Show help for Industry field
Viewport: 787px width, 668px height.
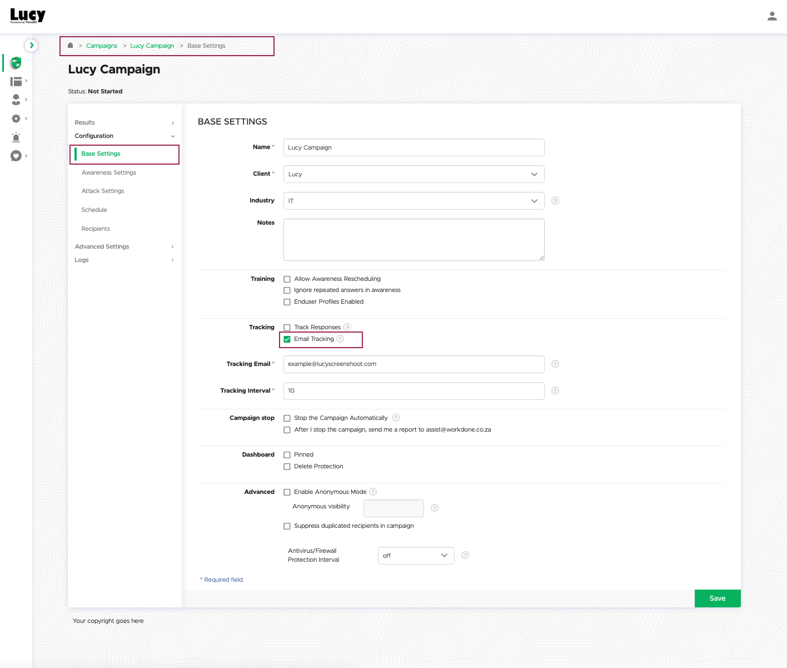[x=555, y=201]
